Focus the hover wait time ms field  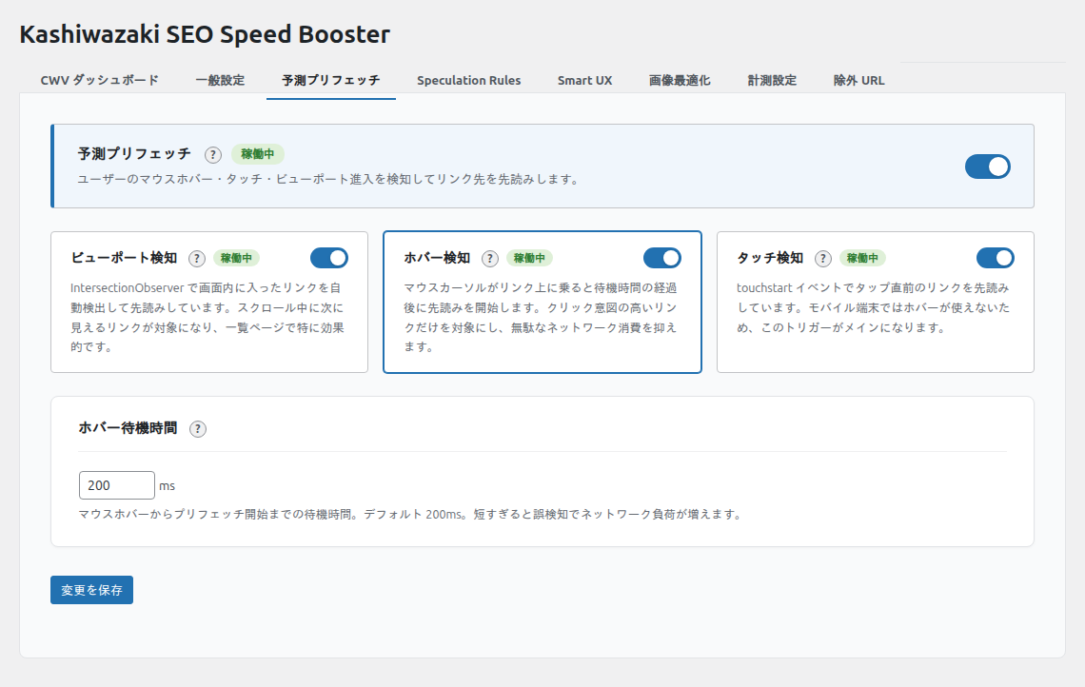click(x=116, y=485)
